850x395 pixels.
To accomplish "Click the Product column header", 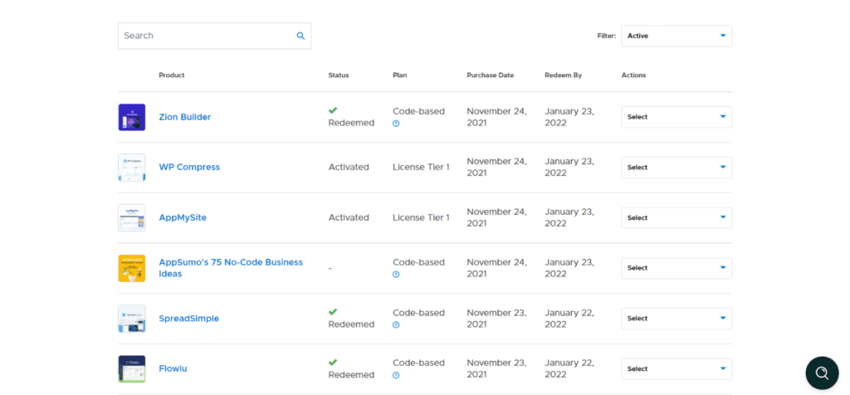I will tap(172, 76).
